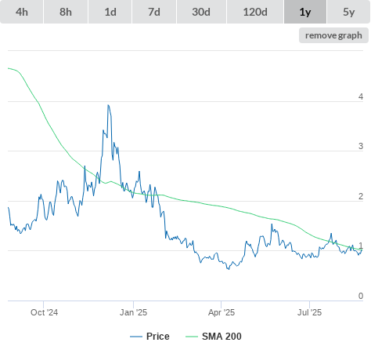Click the y-axis value 2
Image resolution: width=371 pixels, height=357 pixels.
coord(361,196)
